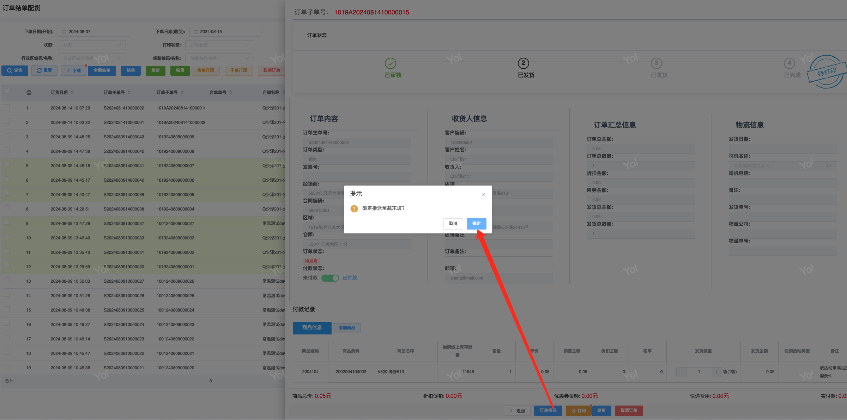
Task: Switch to the 商品信息 tab
Action: [x=312, y=328]
